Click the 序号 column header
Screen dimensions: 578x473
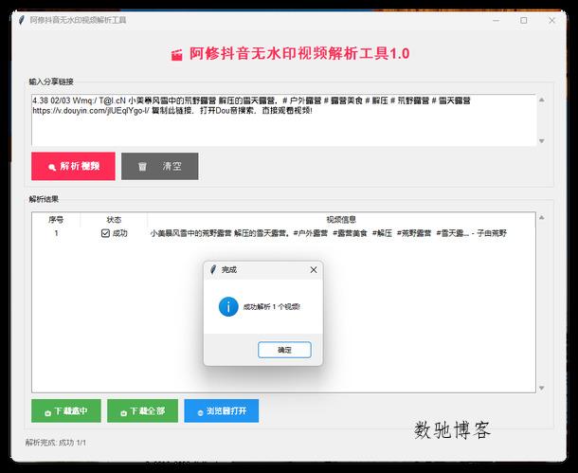tap(56, 220)
